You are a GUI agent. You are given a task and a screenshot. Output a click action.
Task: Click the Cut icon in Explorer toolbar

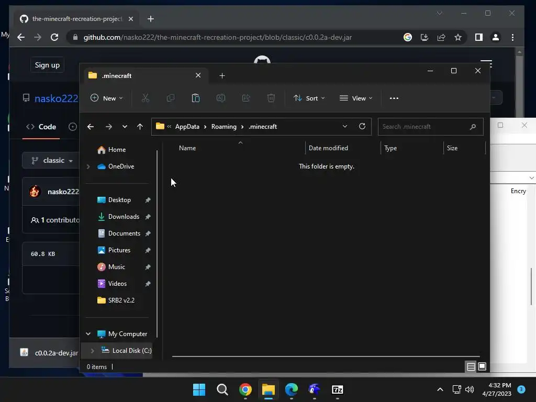[146, 98]
